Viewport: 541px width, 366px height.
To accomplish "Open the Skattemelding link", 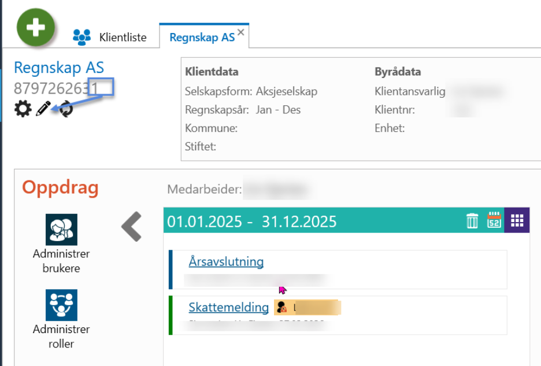I will tap(228, 308).
